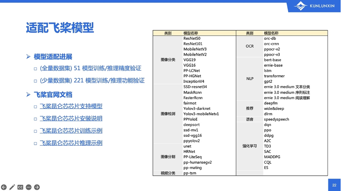This screenshot has width=341, height=191.
Task: Click transformer table cell
Action: (274, 76)
